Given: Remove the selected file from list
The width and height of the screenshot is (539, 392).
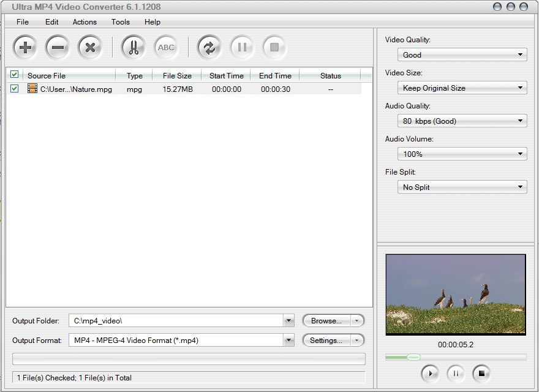Looking at the screenshot, I should pyautogui.click(x=57, y=47).
